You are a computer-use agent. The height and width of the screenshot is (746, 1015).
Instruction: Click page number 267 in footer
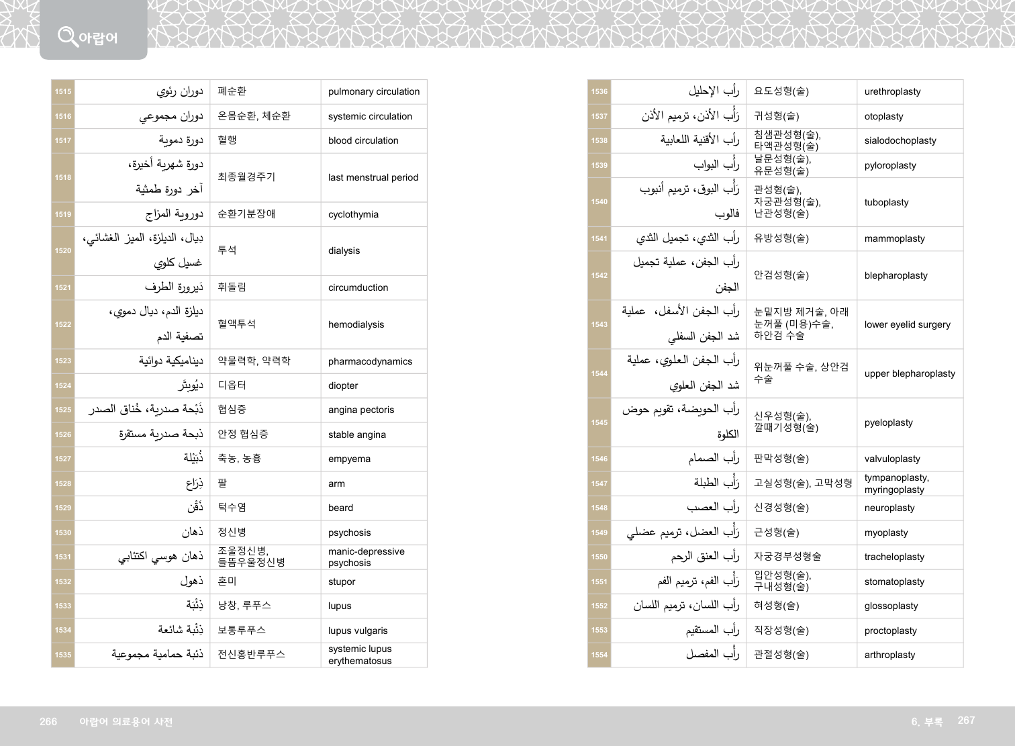point(966,720)
